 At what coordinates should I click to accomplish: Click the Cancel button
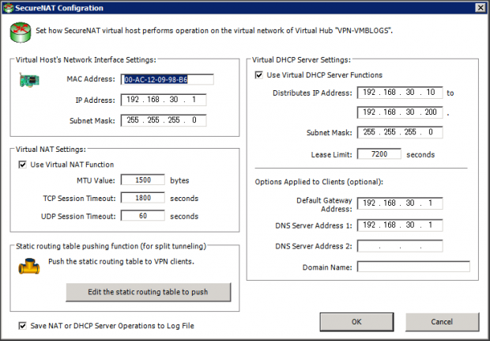tap(442, 322)
